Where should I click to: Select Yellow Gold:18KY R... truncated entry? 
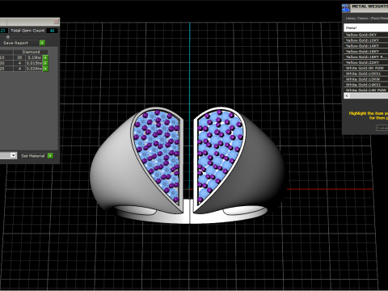(x=366, y=57)
